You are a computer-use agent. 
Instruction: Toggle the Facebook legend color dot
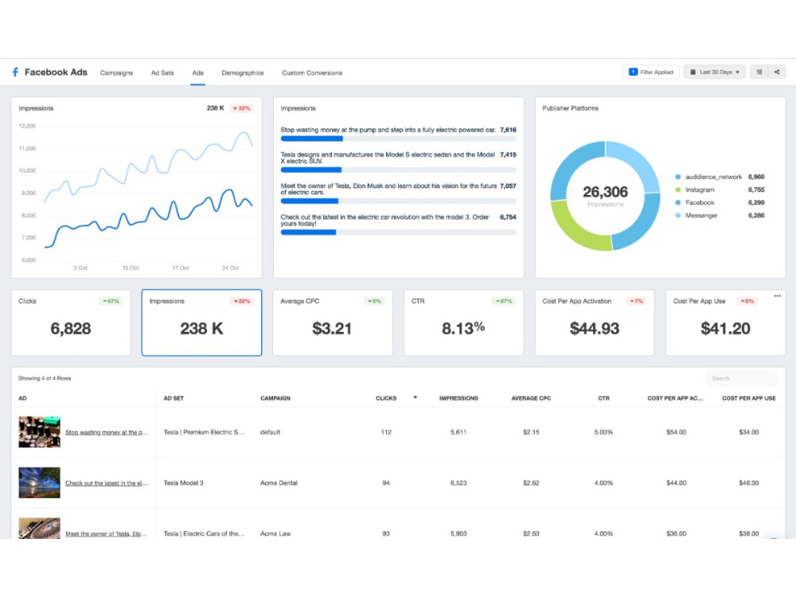coord(677,202)
